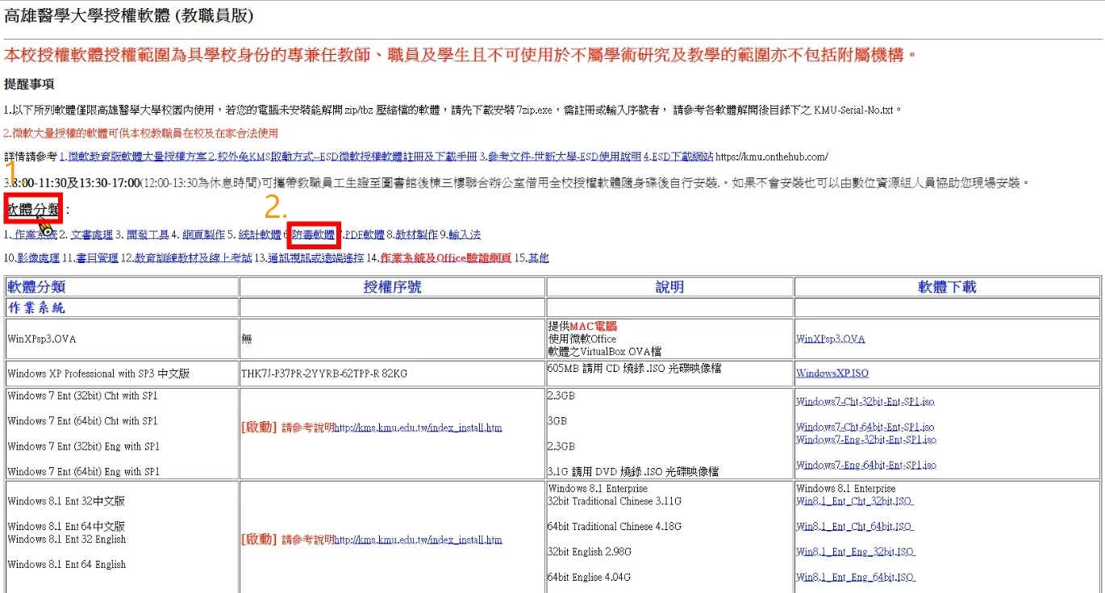This screenshot has height=593, width=1105.
Task: Open the 微軟教育版軟體大量授權方案 link
Action: [x=137, y=157]
